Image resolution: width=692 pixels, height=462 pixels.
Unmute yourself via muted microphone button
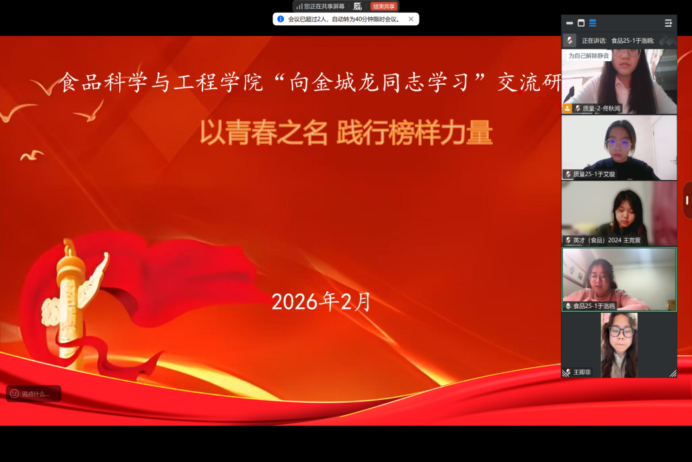[569, 40]
